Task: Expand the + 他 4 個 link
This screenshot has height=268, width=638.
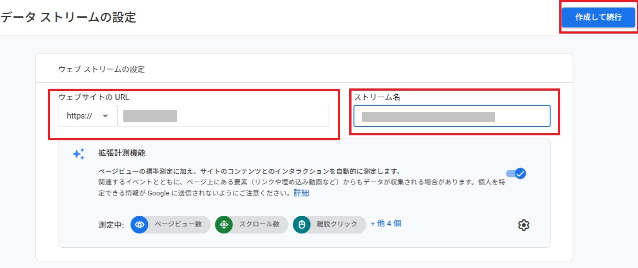Action: pyautogui.click(x=386, y=224)
